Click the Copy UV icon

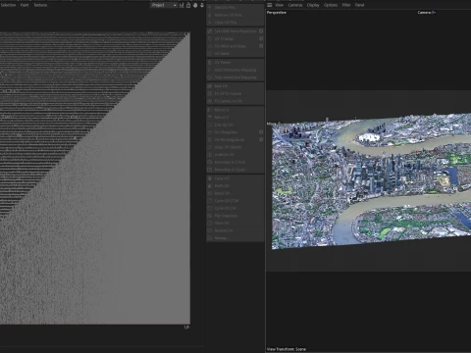210,178
